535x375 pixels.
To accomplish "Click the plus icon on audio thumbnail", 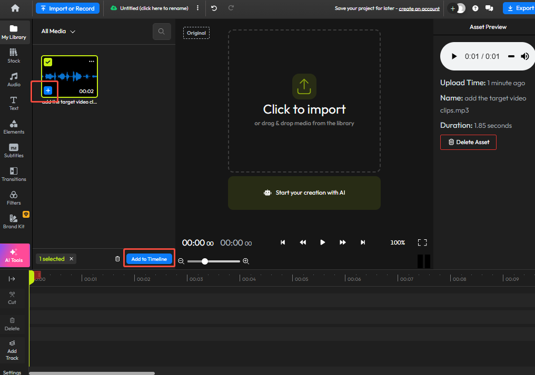I will pyautogui.click(x=48, y=91).
